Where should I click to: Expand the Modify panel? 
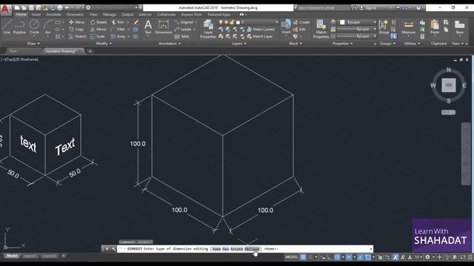(x=104, y=44)
